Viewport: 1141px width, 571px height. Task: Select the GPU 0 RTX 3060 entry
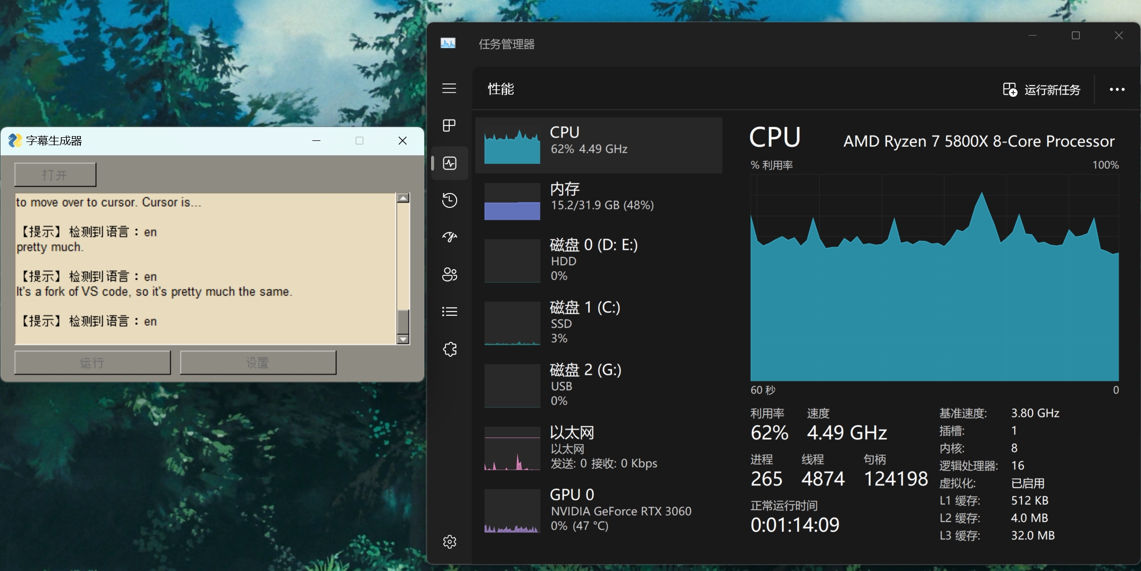pyautogui.click(x=599, y=510)
